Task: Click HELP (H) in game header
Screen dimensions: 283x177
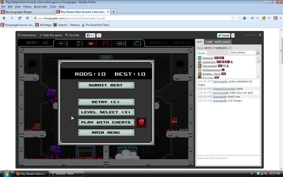Action: [x=182, y=43]
